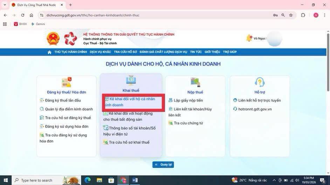The height and width of the screenshot is (185, 330).
Task: Open Microsoft Edge from taskbar
Action: (88, 180)
